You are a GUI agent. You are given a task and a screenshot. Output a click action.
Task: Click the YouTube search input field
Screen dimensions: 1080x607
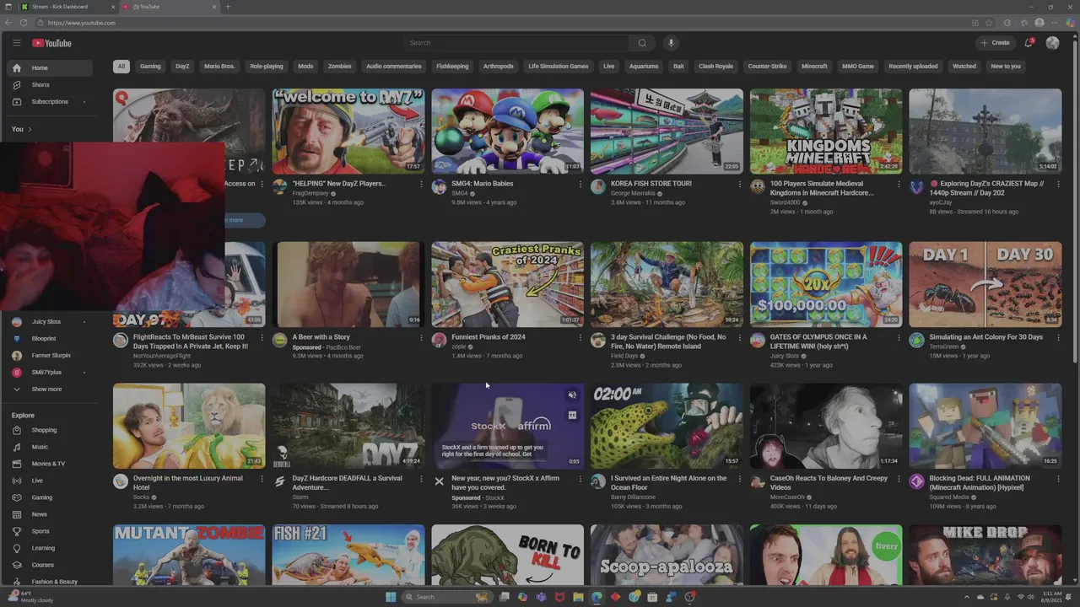click(x=516, y=43)
